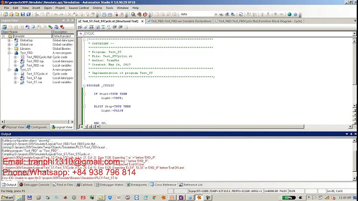
Task: Open the Debugger Watch tab
Action: (109, 185)
